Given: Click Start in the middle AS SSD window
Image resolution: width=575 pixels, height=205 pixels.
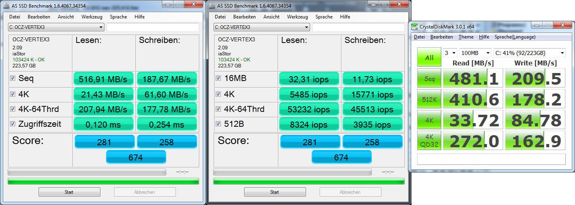Looking at the screenshot, I should click(275, 192).
